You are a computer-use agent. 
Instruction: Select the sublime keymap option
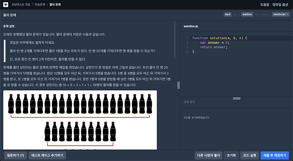[247, 14]
